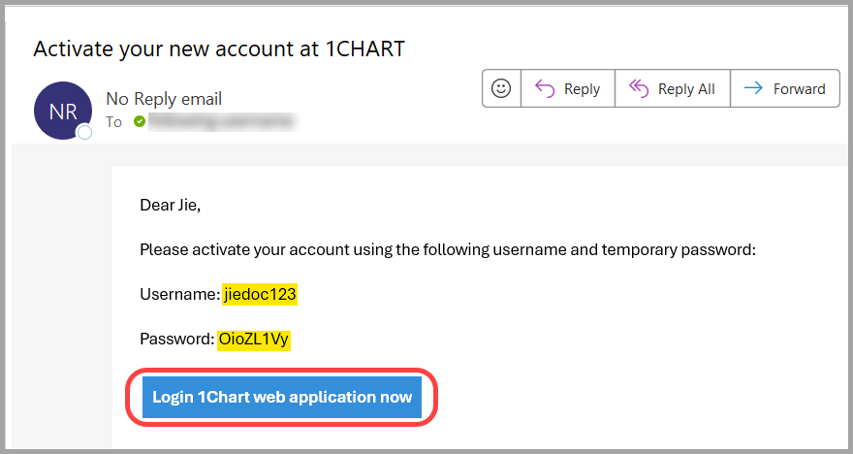
Task: Click the Username: label text
Action: (179, 295)
